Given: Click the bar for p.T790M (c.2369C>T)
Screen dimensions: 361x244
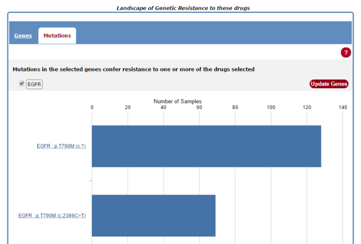Looking at the screenshot, I should click(153, 215).
